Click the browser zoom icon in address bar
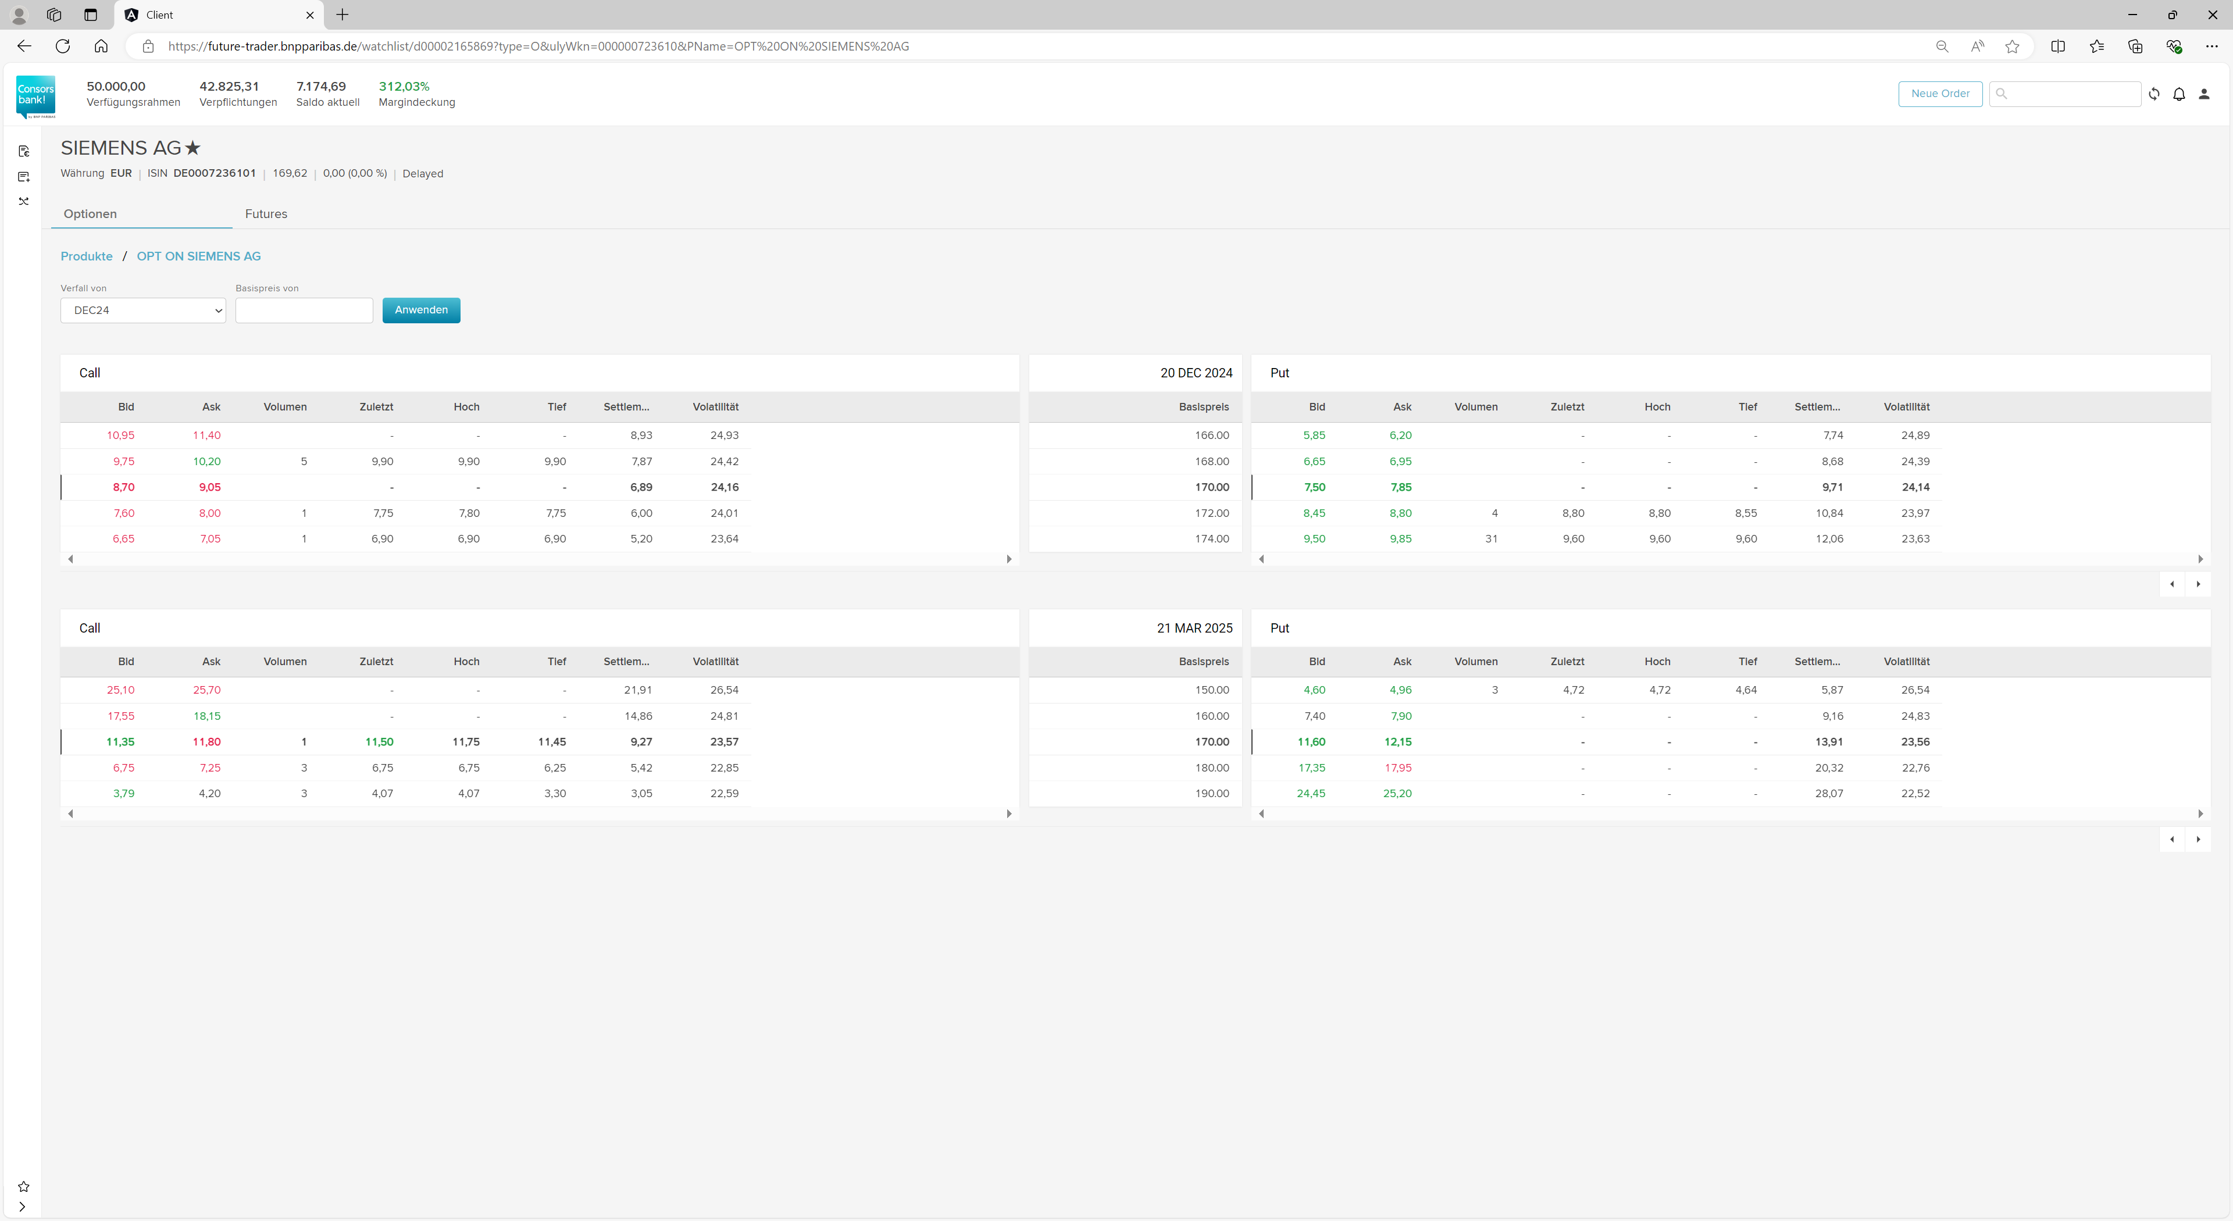Viewport: 2233px width, 1221px height. point(1942,47)
